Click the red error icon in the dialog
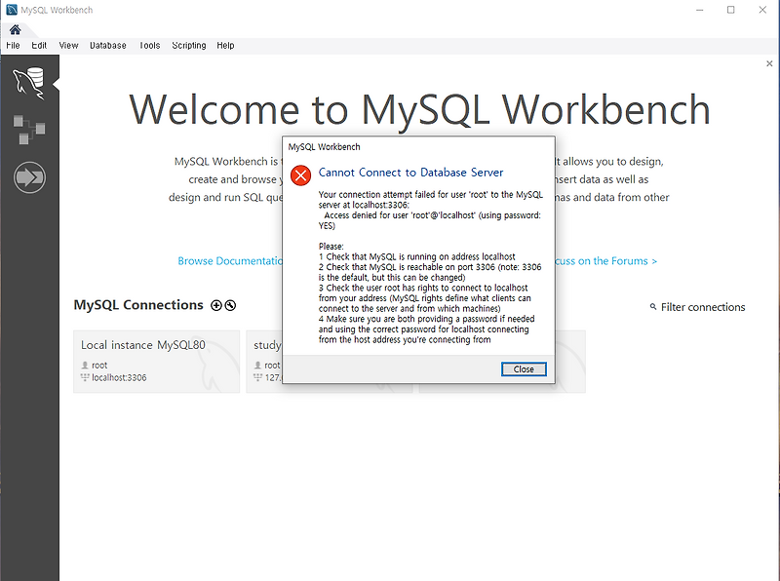The image size is (780, 581). 300,175
